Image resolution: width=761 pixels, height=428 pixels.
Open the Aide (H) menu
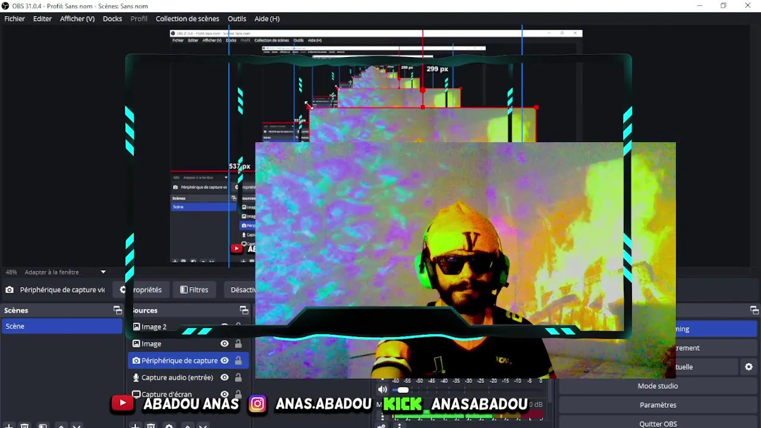(267, 18)
